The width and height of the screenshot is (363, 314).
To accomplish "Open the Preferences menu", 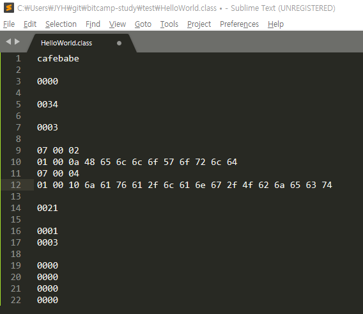I will (239, 24).
